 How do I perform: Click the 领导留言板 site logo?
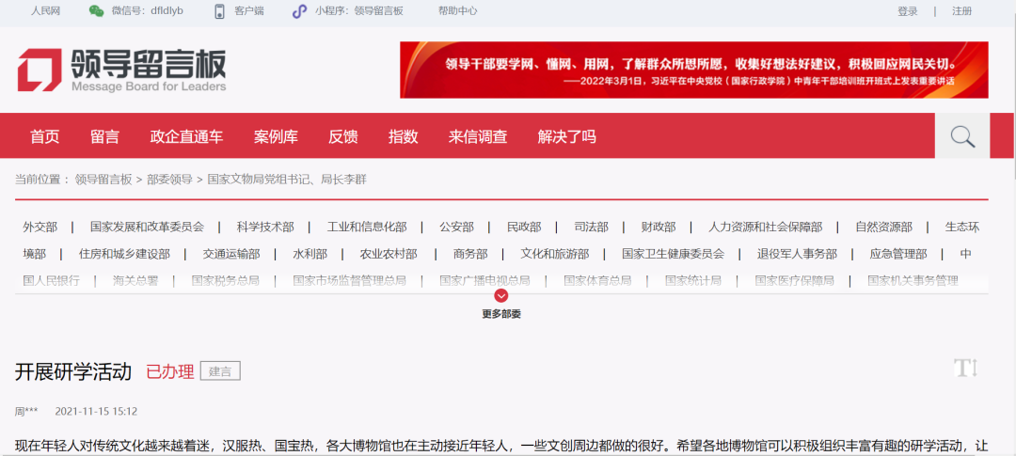tap(121, 71)
